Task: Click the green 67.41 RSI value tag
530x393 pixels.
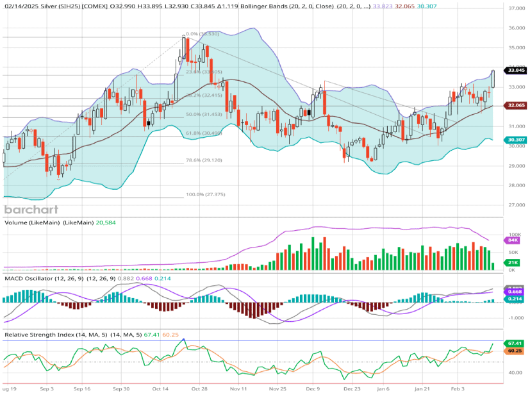Action: point(515,344)
